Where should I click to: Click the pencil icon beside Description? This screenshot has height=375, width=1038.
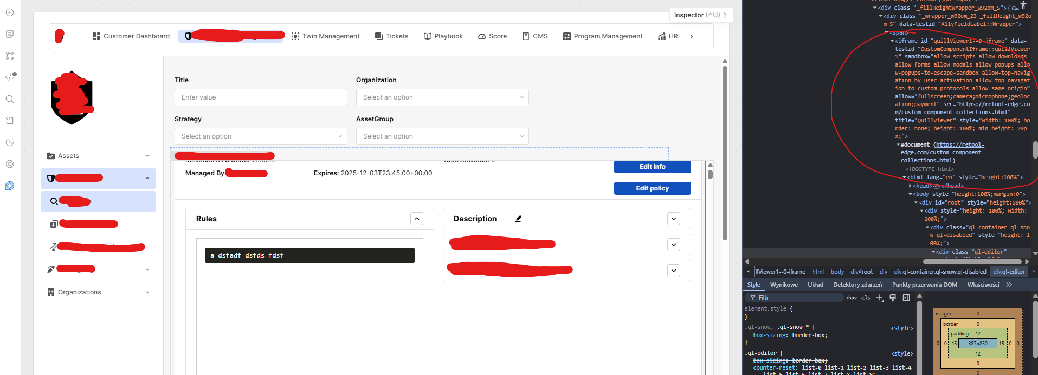pos(518,219)
